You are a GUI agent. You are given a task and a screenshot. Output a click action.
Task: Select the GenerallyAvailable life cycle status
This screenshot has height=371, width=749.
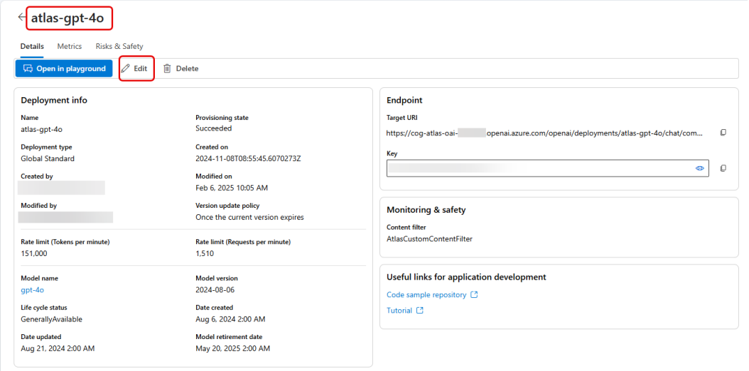coord(52,319)
